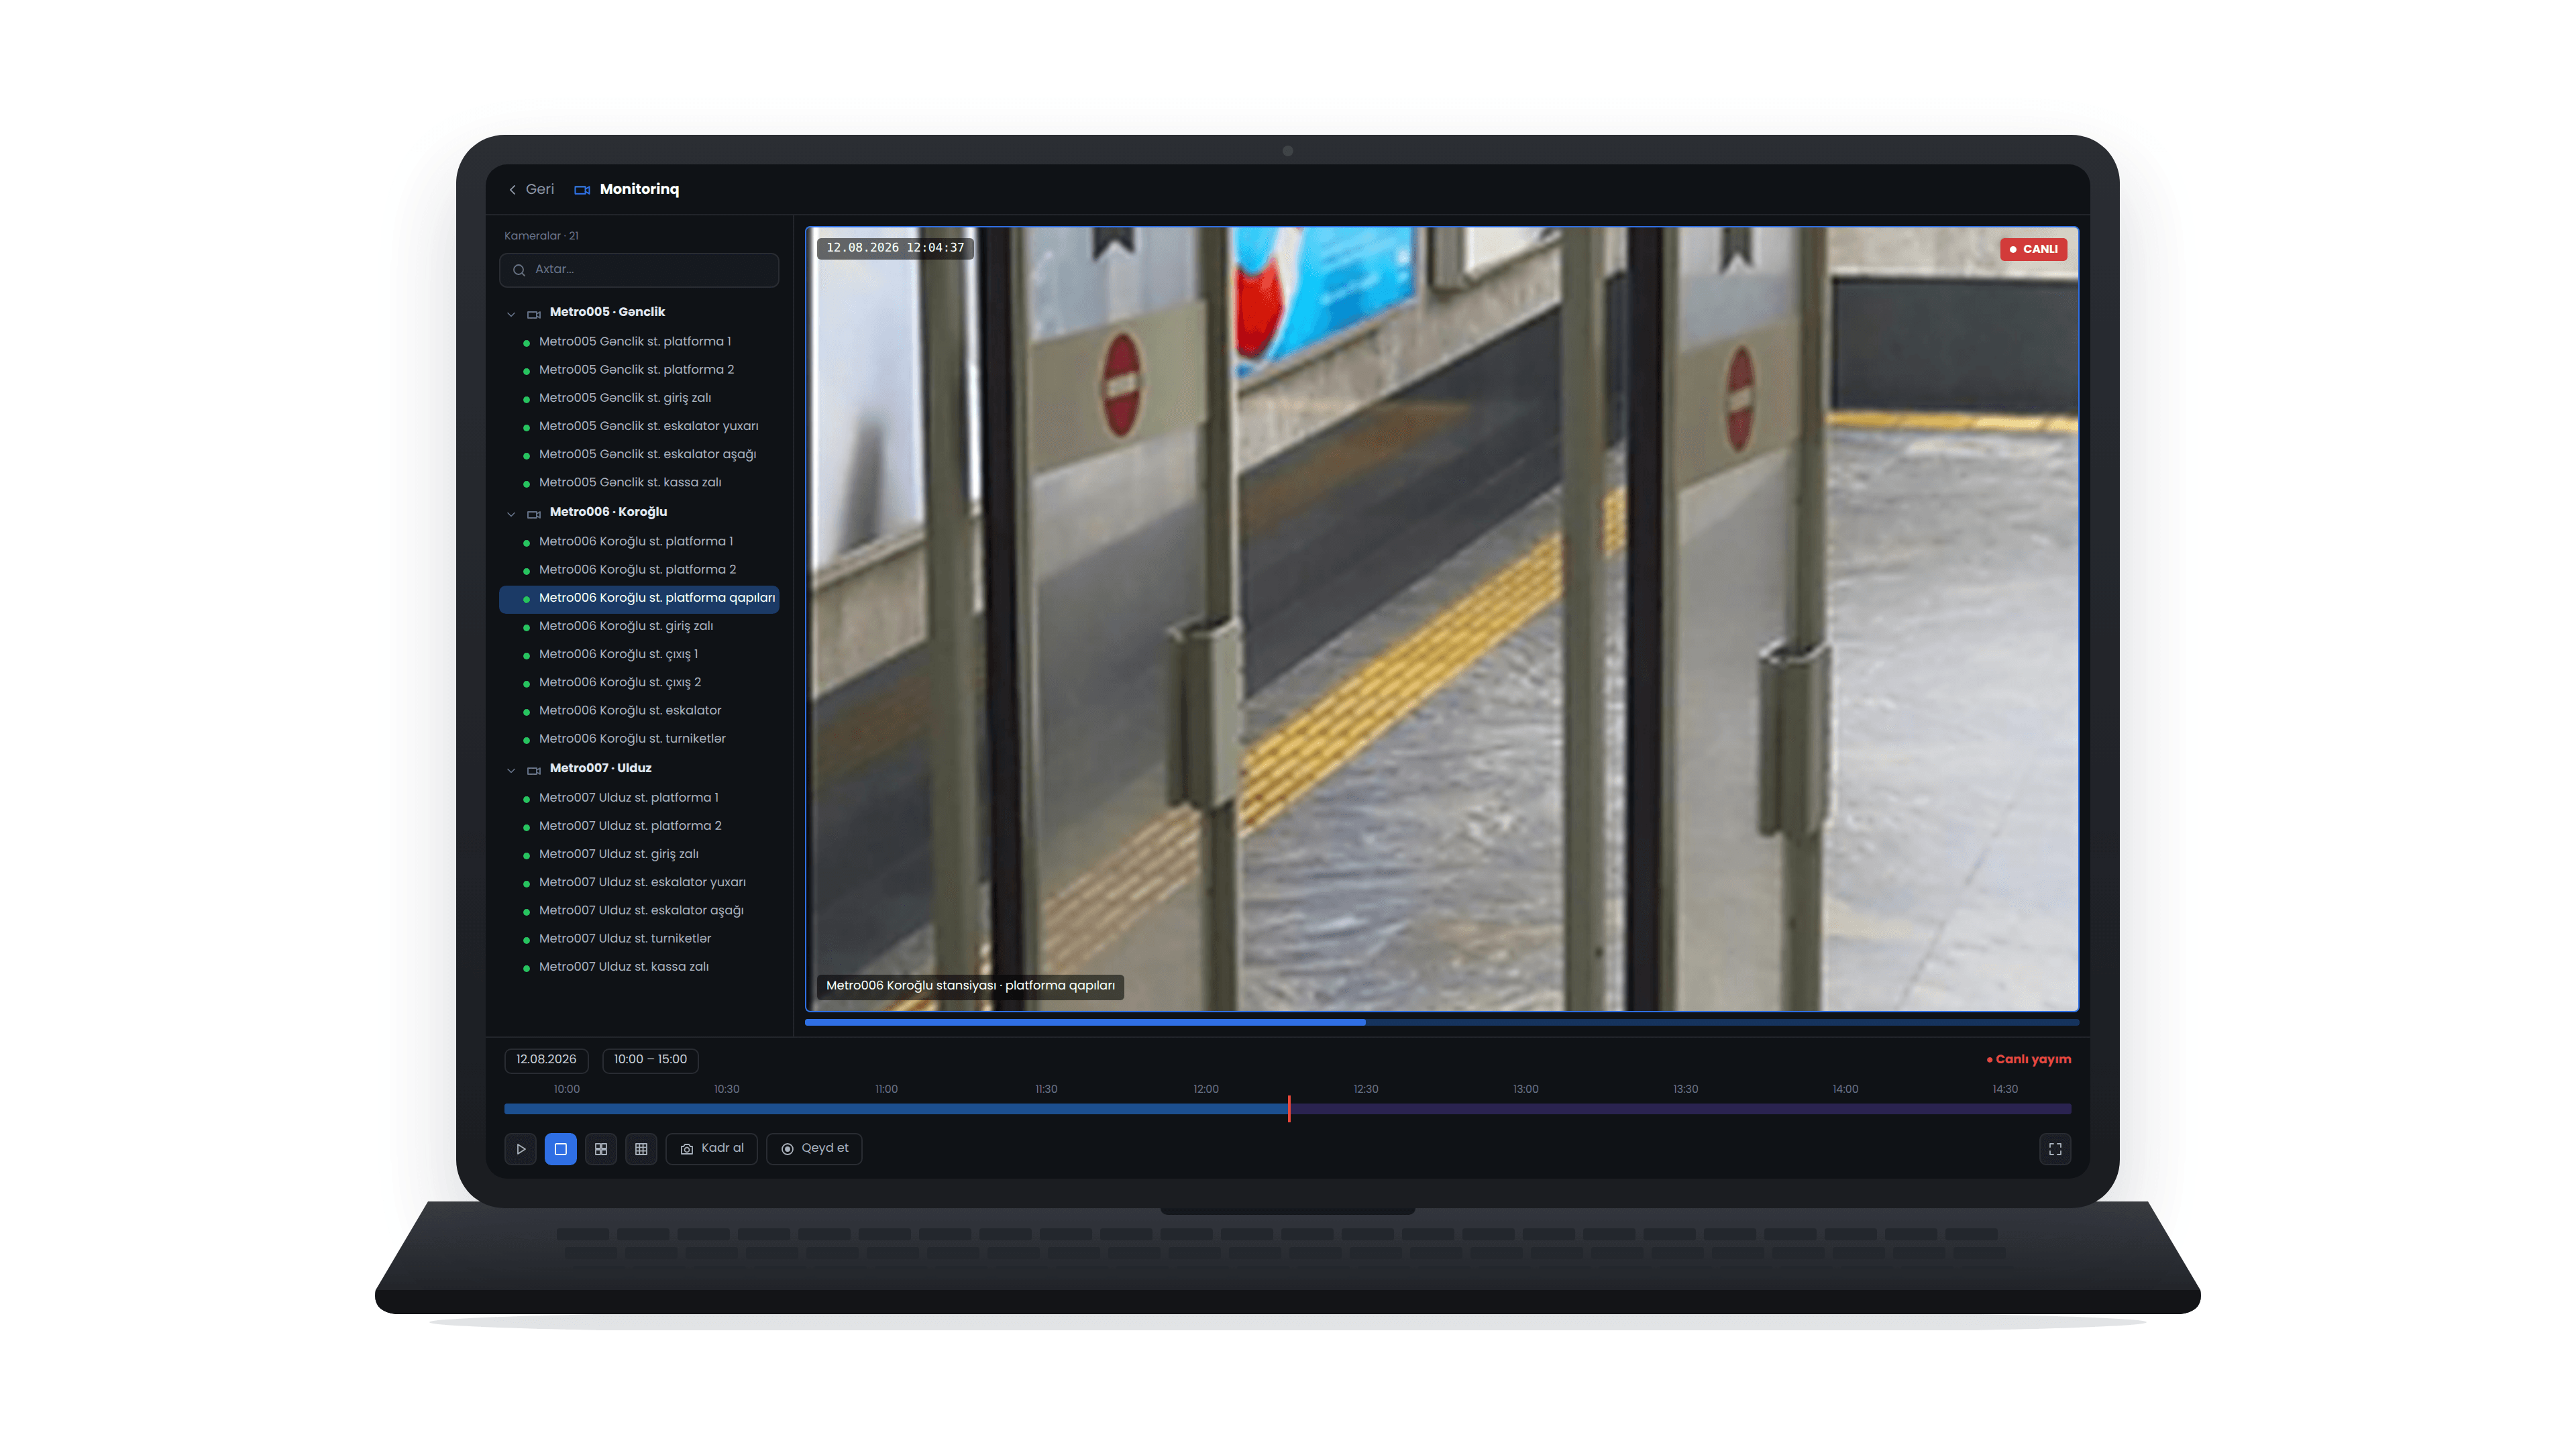The width and height of the screenshot is (2576, 1449).
Task: Select Metro006 Koroğlu st. çıxış 1
Action: click(639, 654)
